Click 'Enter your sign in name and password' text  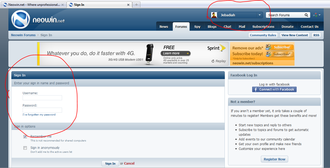point(42,83)
